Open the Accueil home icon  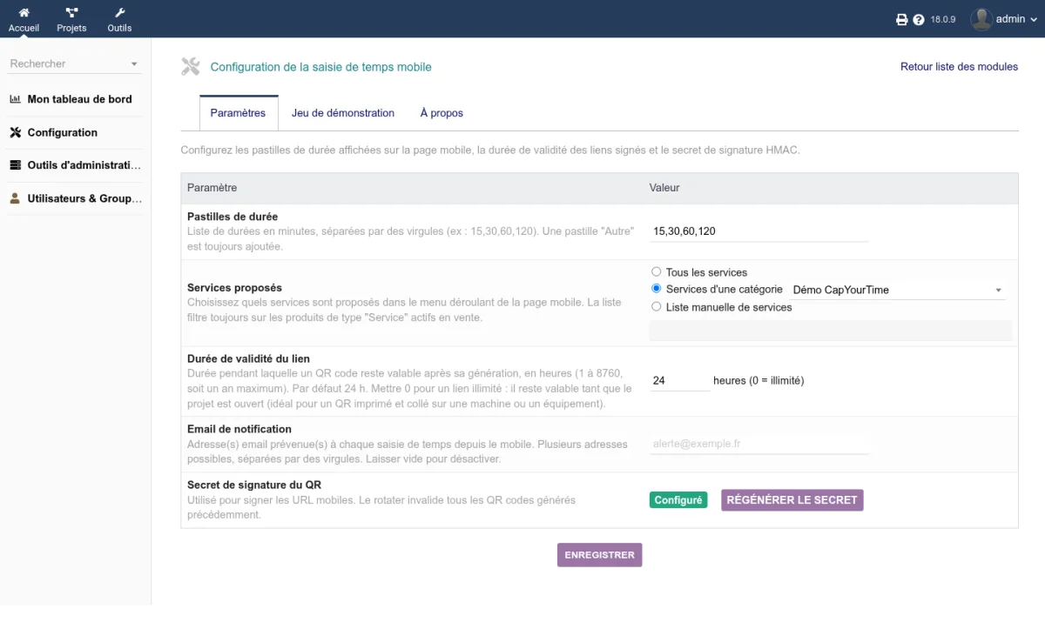24,13
